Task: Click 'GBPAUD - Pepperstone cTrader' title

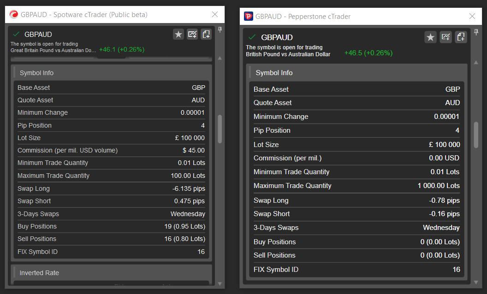Action: click(x=303, y=17)
